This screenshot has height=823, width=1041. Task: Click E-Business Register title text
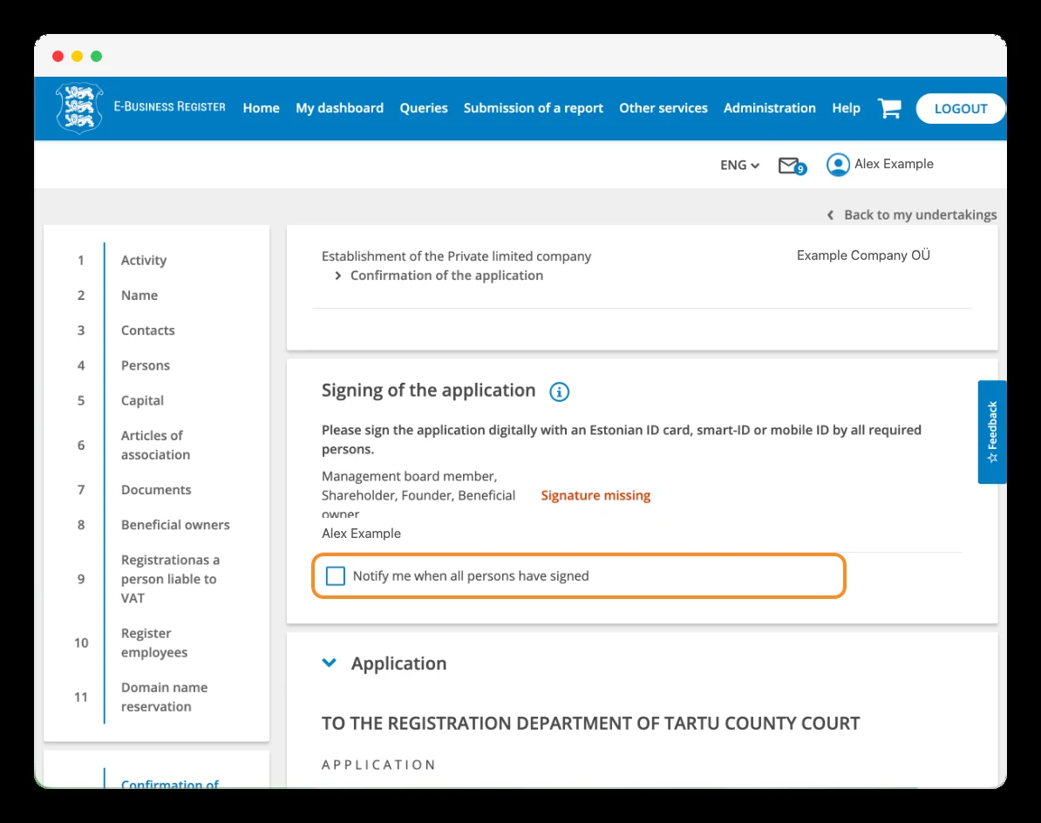point(169,107)
